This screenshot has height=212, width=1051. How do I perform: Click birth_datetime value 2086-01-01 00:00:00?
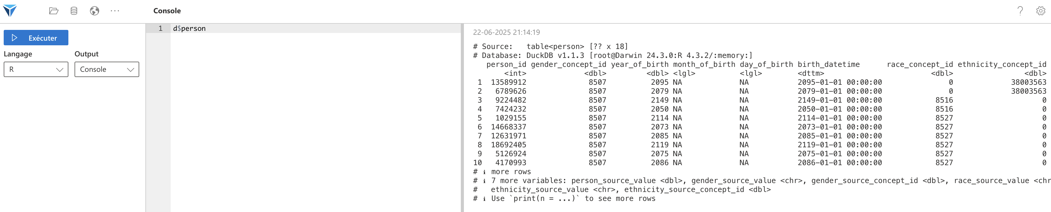click(x=840, y=163)
